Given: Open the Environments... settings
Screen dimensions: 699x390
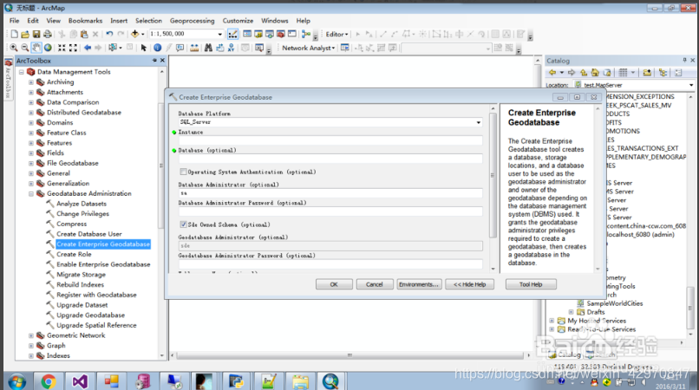Looking at the screenshot, I should click(419, 284).
